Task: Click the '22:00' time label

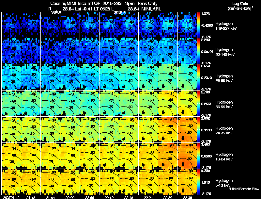Action: tap(70, 197)
